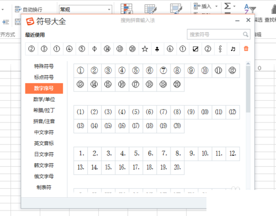This screenshot has width=276, height=216.
Task: Open the 常规 number format dropdown
Action: 109,9
